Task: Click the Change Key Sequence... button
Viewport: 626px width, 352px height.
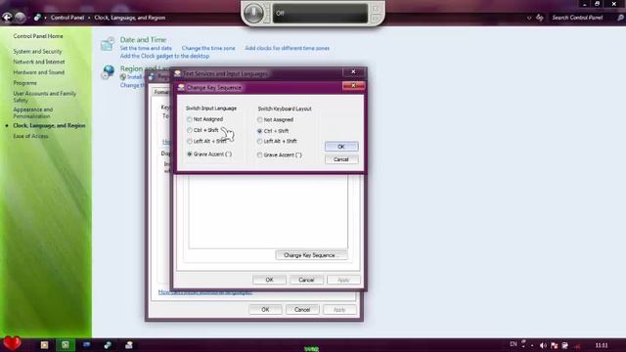Action: click(311, 255)
